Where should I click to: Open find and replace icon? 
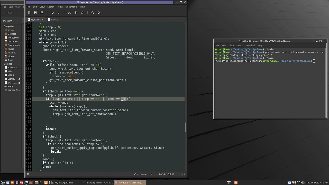click(x=99, y=13)
